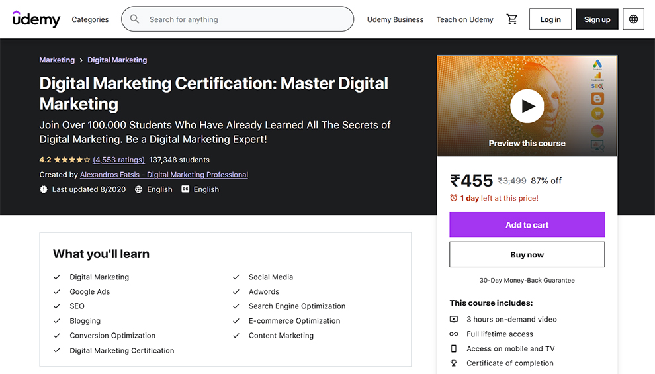Click '30-Day Money-Back Guarantee' text

click(527, 281)
